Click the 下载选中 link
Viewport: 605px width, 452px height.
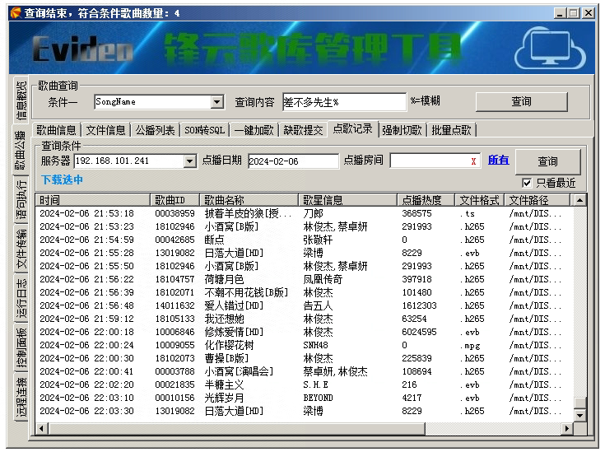(x=62, y=179)
